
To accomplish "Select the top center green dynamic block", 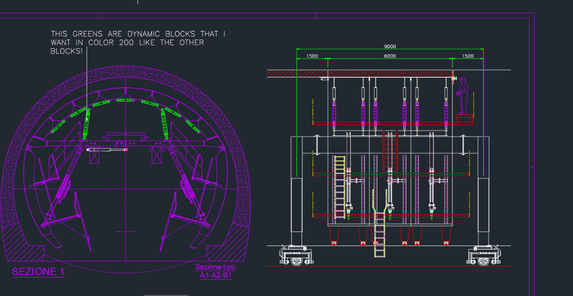I will click(124, 100).
